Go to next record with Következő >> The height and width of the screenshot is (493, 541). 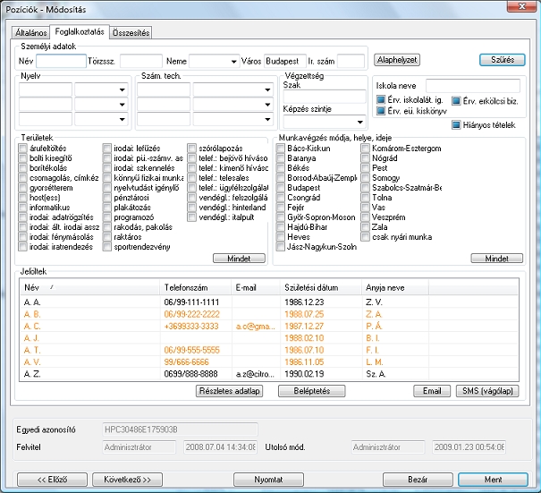[x=127, y=480]
